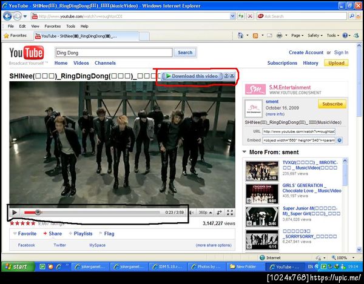
Task: Open the Page dropdown menu
Action: pos(297,36)
